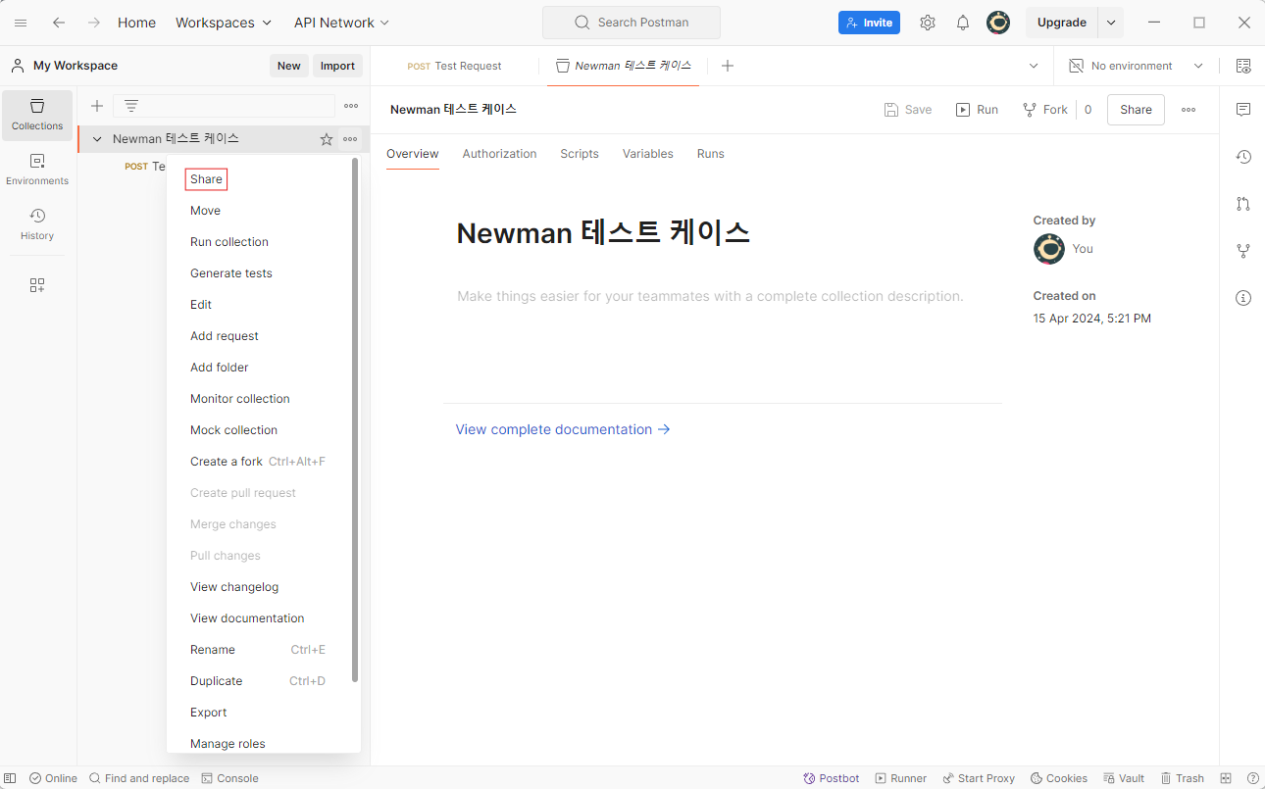Switch to the POST Test Request tab
The width and height of the screenshot is (1265, 789).
[455, 66]
